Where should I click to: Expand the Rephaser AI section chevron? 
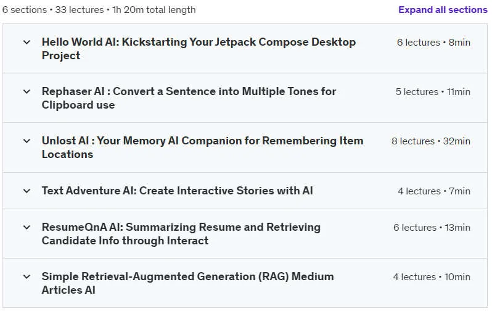(27, 91)
